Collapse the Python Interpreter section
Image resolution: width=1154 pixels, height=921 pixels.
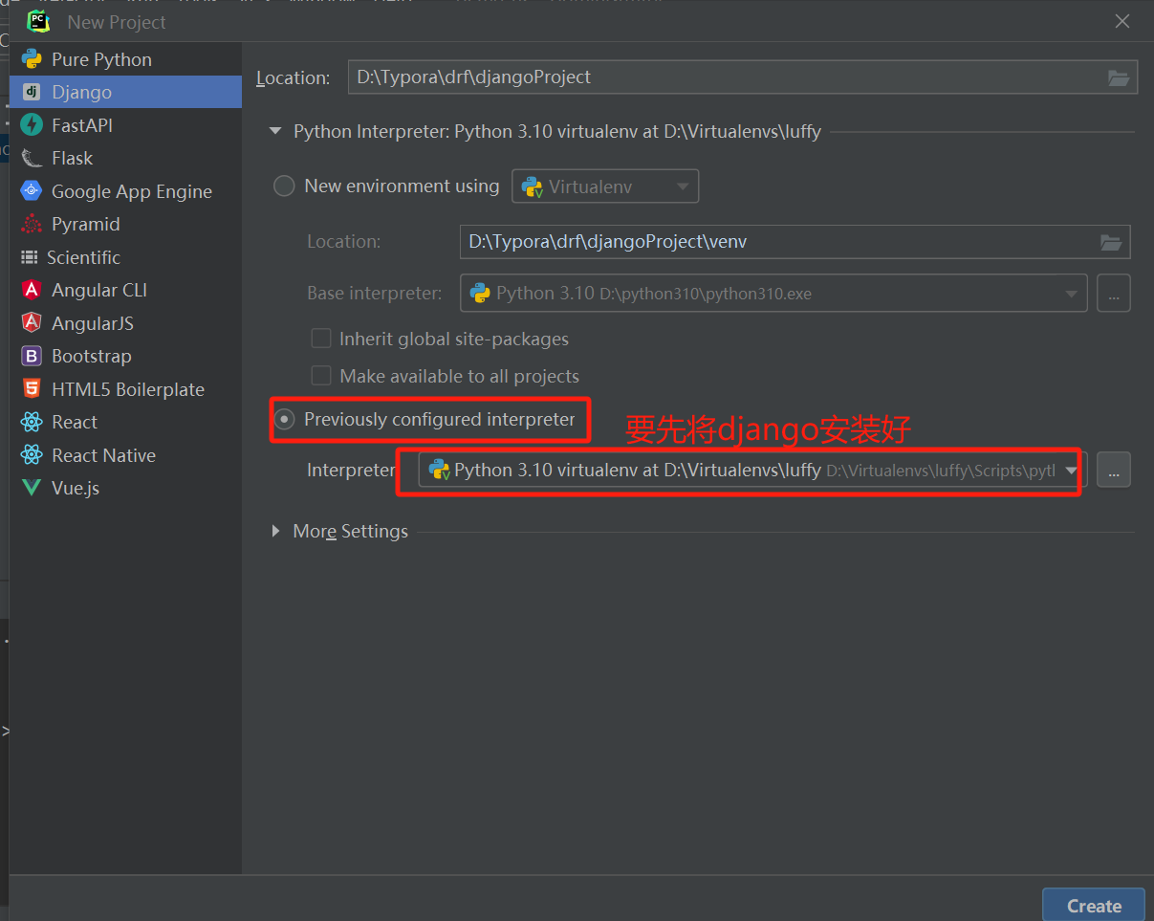(x=276, y=132)
